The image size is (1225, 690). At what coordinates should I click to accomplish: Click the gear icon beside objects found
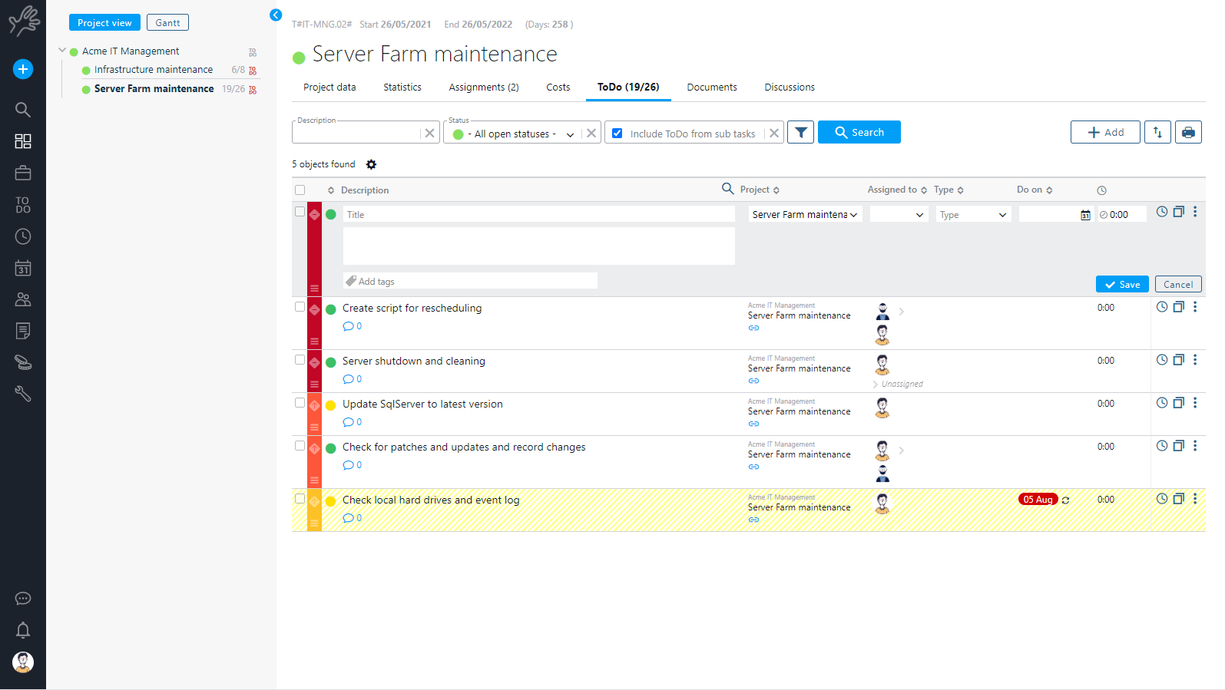pyautogui.click(x=372, y=164)
